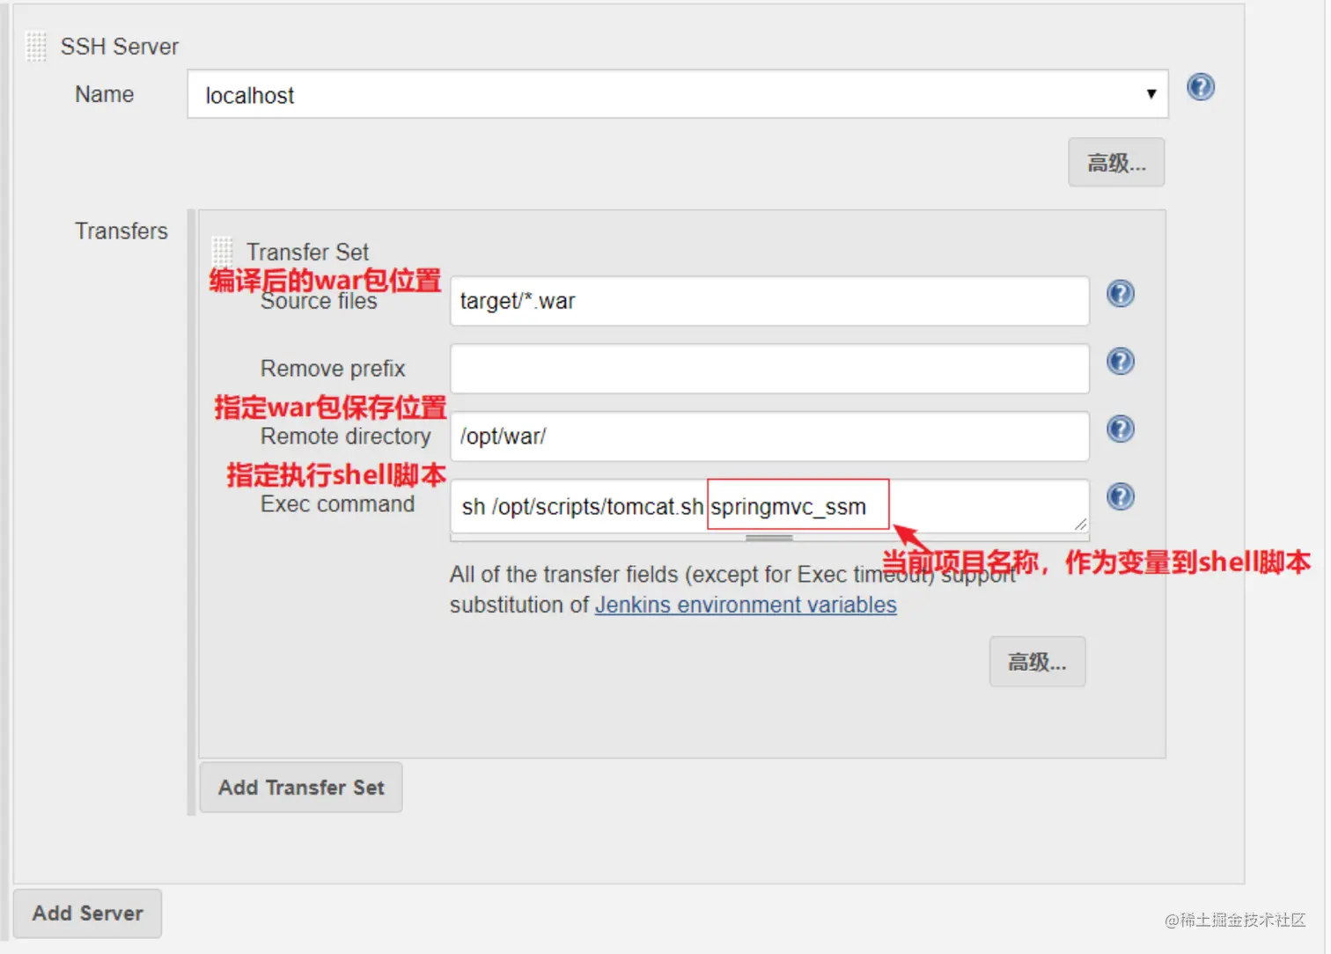The height and width of the screenshot is (954, 1331).
Task: Open help for Remove prefix field
Action: (1121, 362)
